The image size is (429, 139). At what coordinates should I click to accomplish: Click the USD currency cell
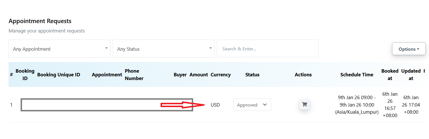click(x=215, y=105)
